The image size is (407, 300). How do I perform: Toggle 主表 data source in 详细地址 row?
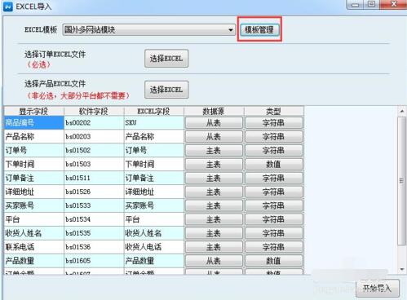tap(214, 192)
